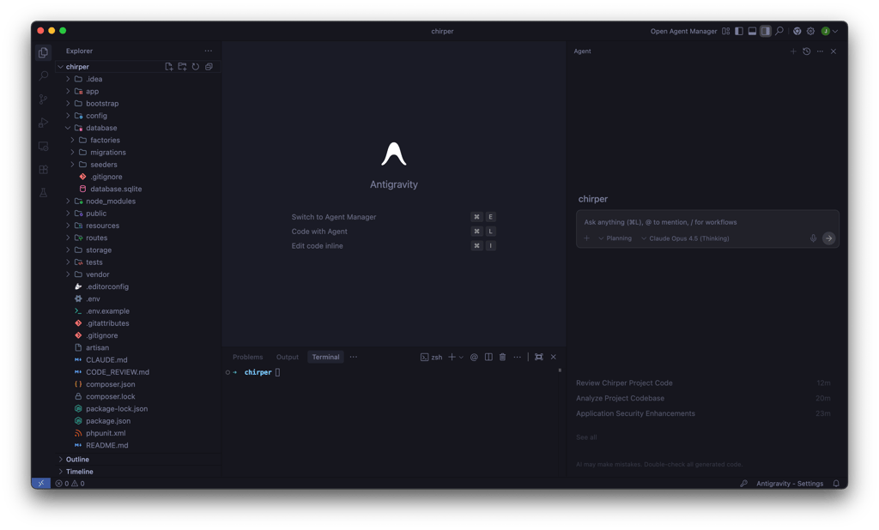This screenshot has width=879, height=530.
Task: Open the Run and Debug view
Action: 43,123
